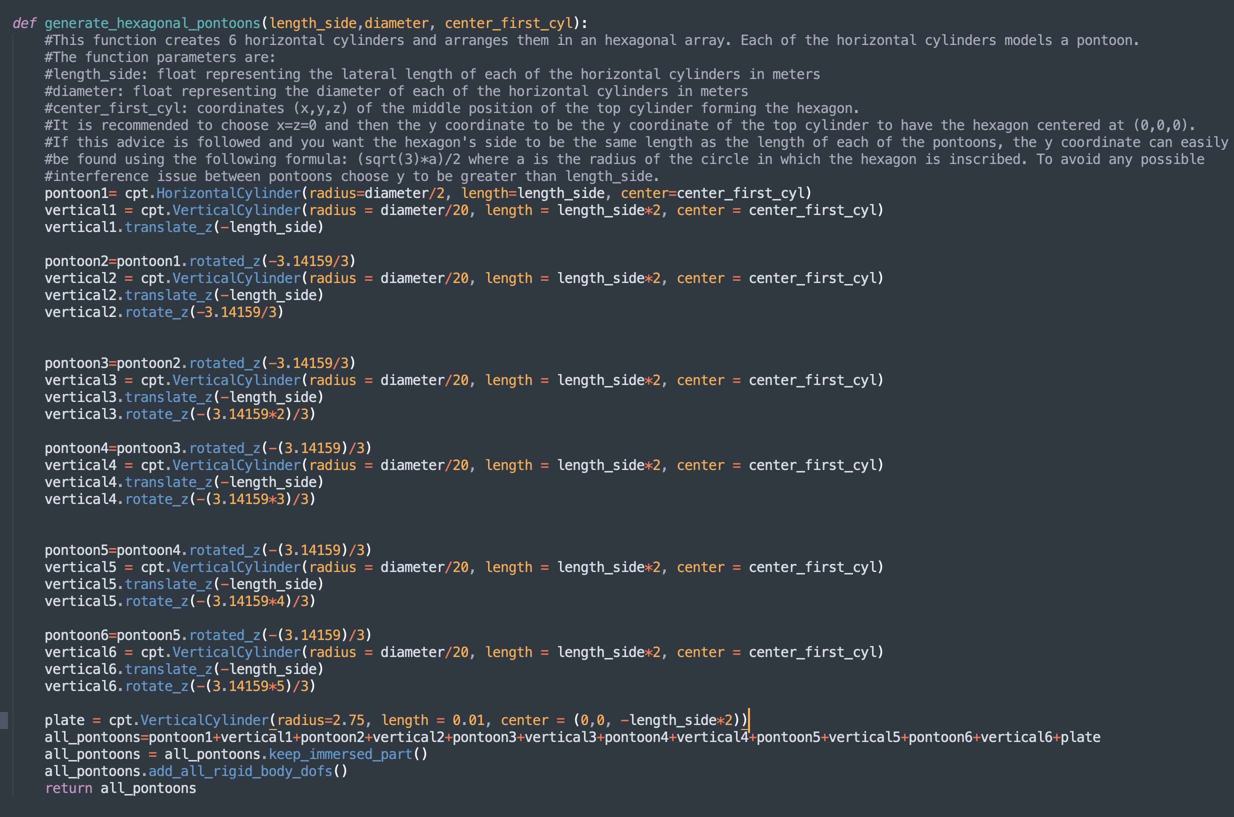This screenshot has height=817, width=1234.
Task: Place cursor on the #diameter comment line
Action: pos(396,91)
